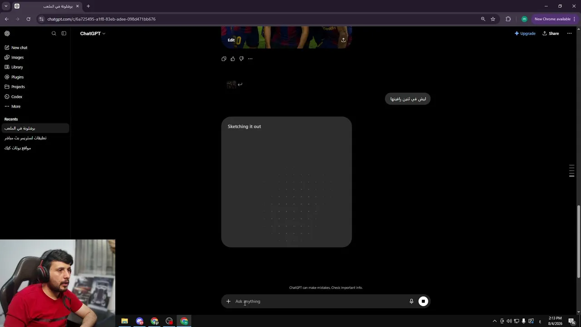Viewport: 581px width, 327px height.
Task: Open the ChatGPT logo home icon
Action: click(7, 33)
